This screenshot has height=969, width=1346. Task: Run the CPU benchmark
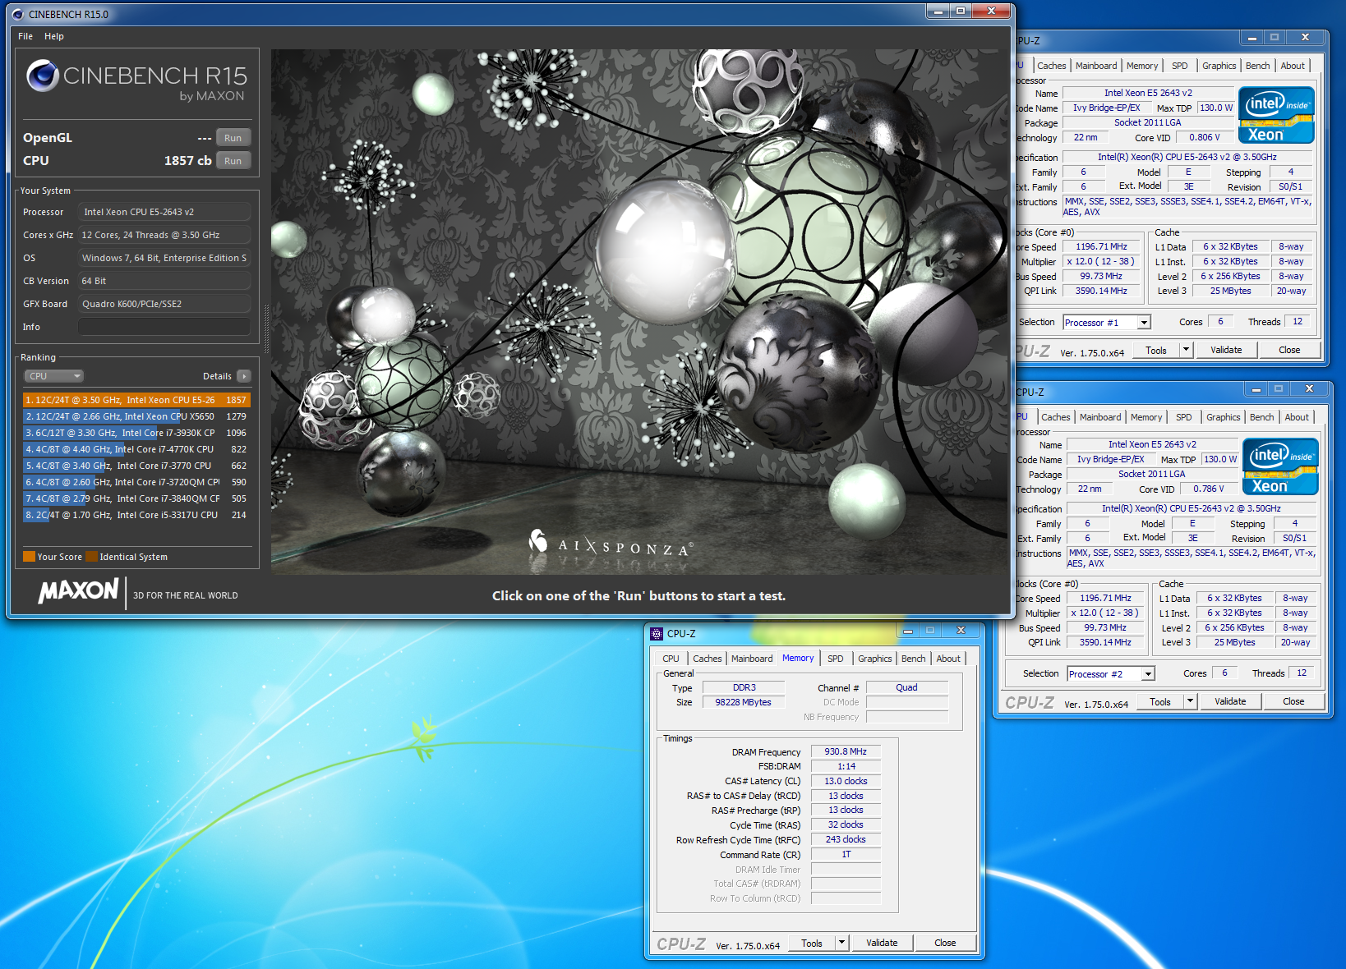(233, 161)
